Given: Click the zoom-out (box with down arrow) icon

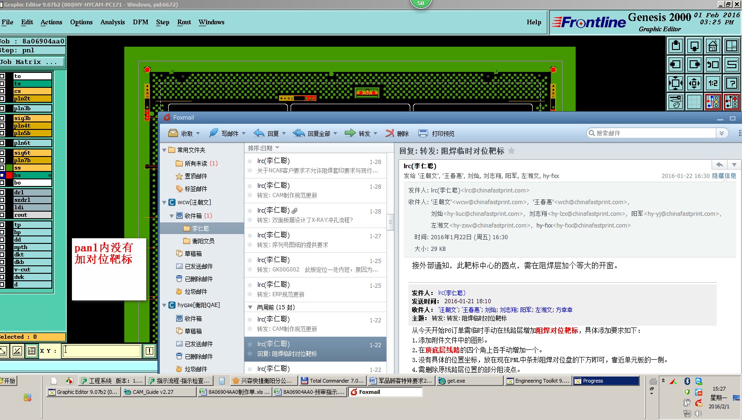Looking at the screenshot, I should pos(694,46).
